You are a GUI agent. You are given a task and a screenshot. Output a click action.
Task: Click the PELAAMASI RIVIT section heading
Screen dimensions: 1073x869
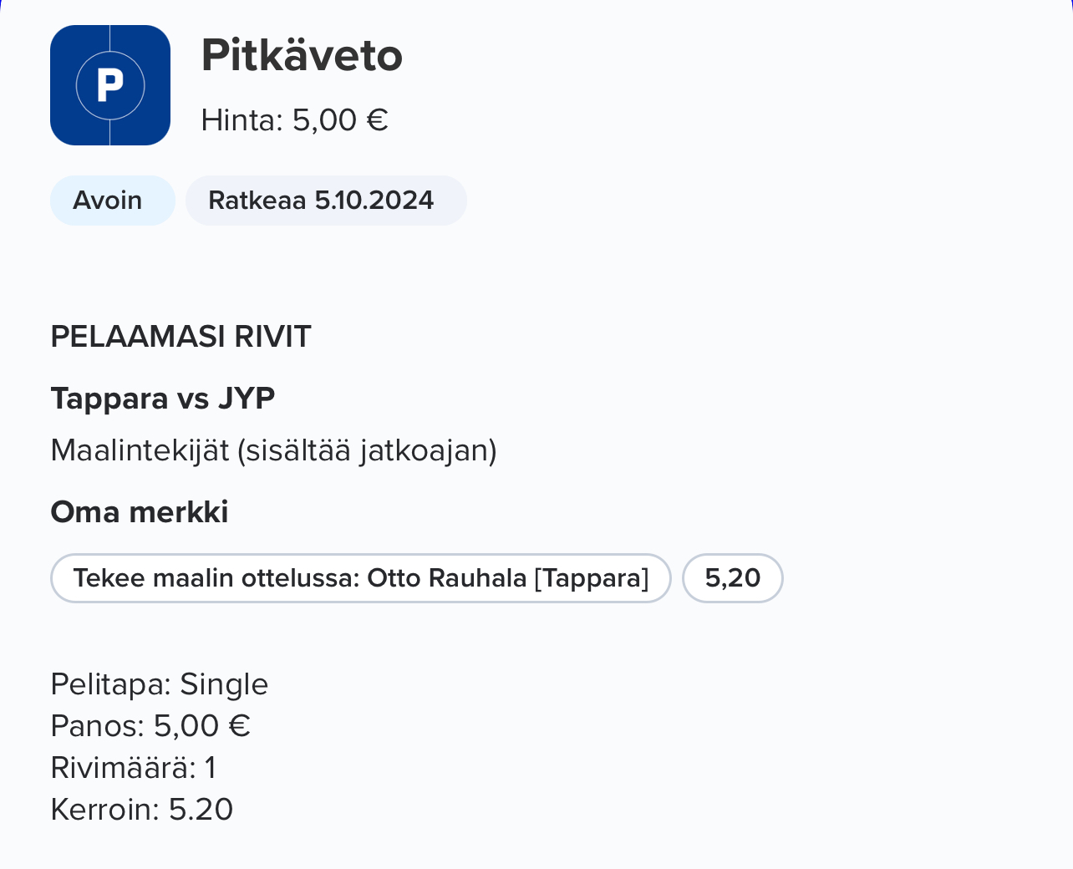pos(181,337)
